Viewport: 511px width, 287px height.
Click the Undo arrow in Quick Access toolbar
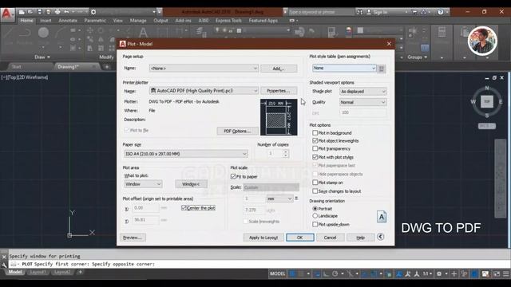66,12
